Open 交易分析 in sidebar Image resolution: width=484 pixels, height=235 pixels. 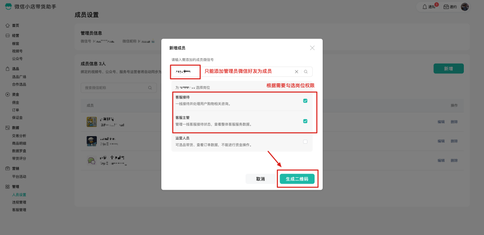pos(19,136)
